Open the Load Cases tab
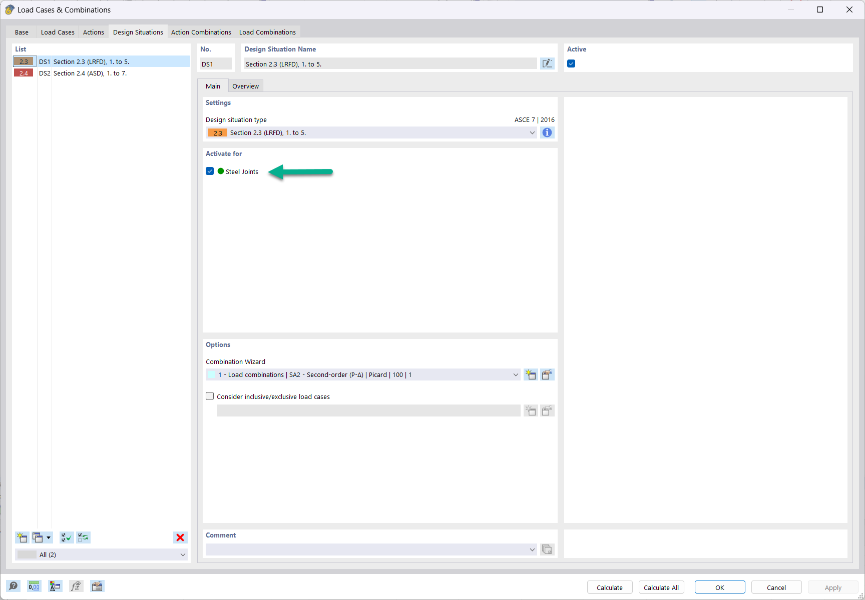The image size is (865, 600). point(58,32)
